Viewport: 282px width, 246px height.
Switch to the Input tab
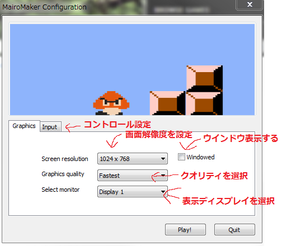tap(50, 127)
